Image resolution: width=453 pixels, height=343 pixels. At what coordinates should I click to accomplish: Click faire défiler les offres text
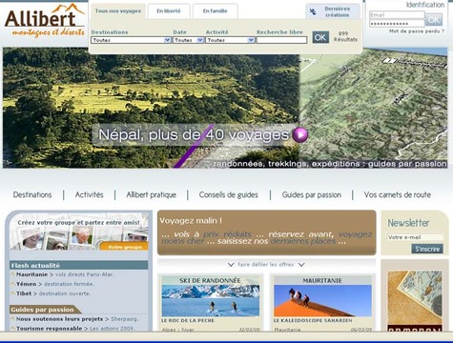tap(266, 265)
